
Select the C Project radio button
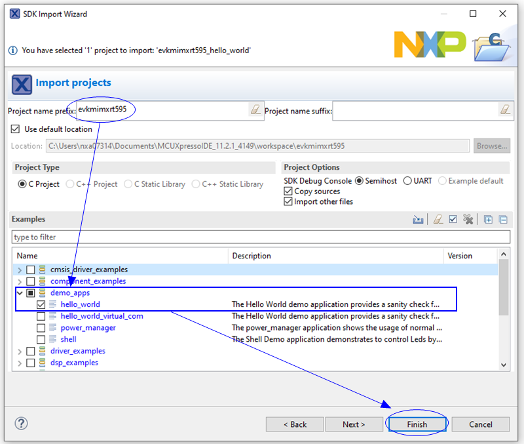pyautogui.click(x=22, y=184)
